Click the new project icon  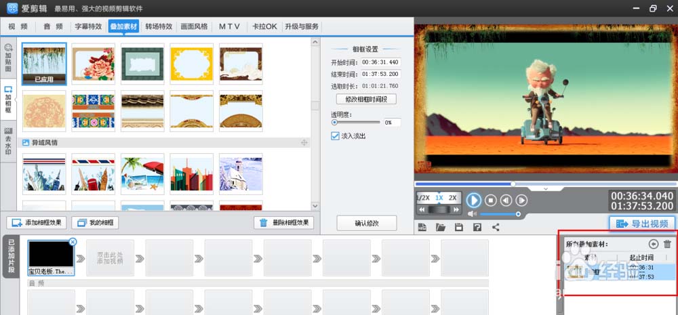tap(422, 228)
